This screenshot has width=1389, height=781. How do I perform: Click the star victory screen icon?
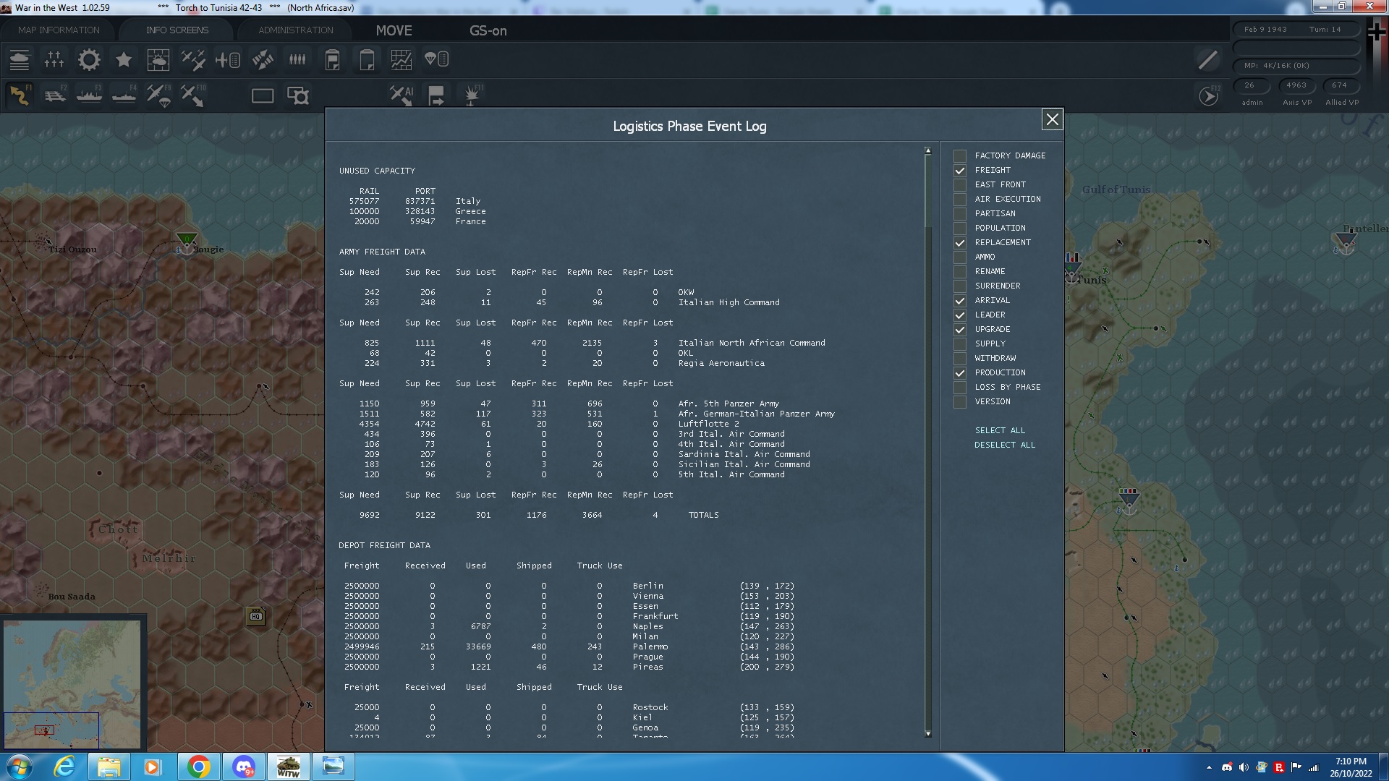point(124,60)
